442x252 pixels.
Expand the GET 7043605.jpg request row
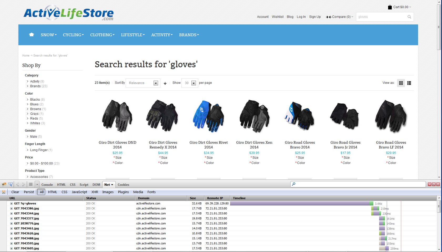click(x=11, y=248)
